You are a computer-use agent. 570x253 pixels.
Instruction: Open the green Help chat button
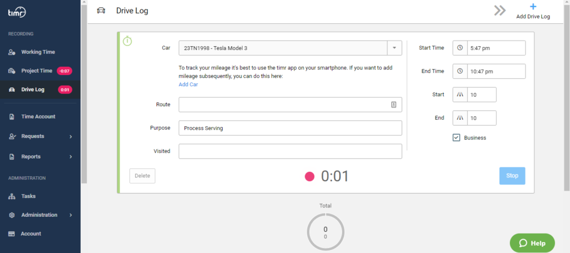(x=532, y=243)
